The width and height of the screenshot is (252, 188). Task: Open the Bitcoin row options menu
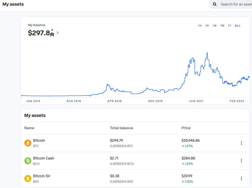click(241, 143)
